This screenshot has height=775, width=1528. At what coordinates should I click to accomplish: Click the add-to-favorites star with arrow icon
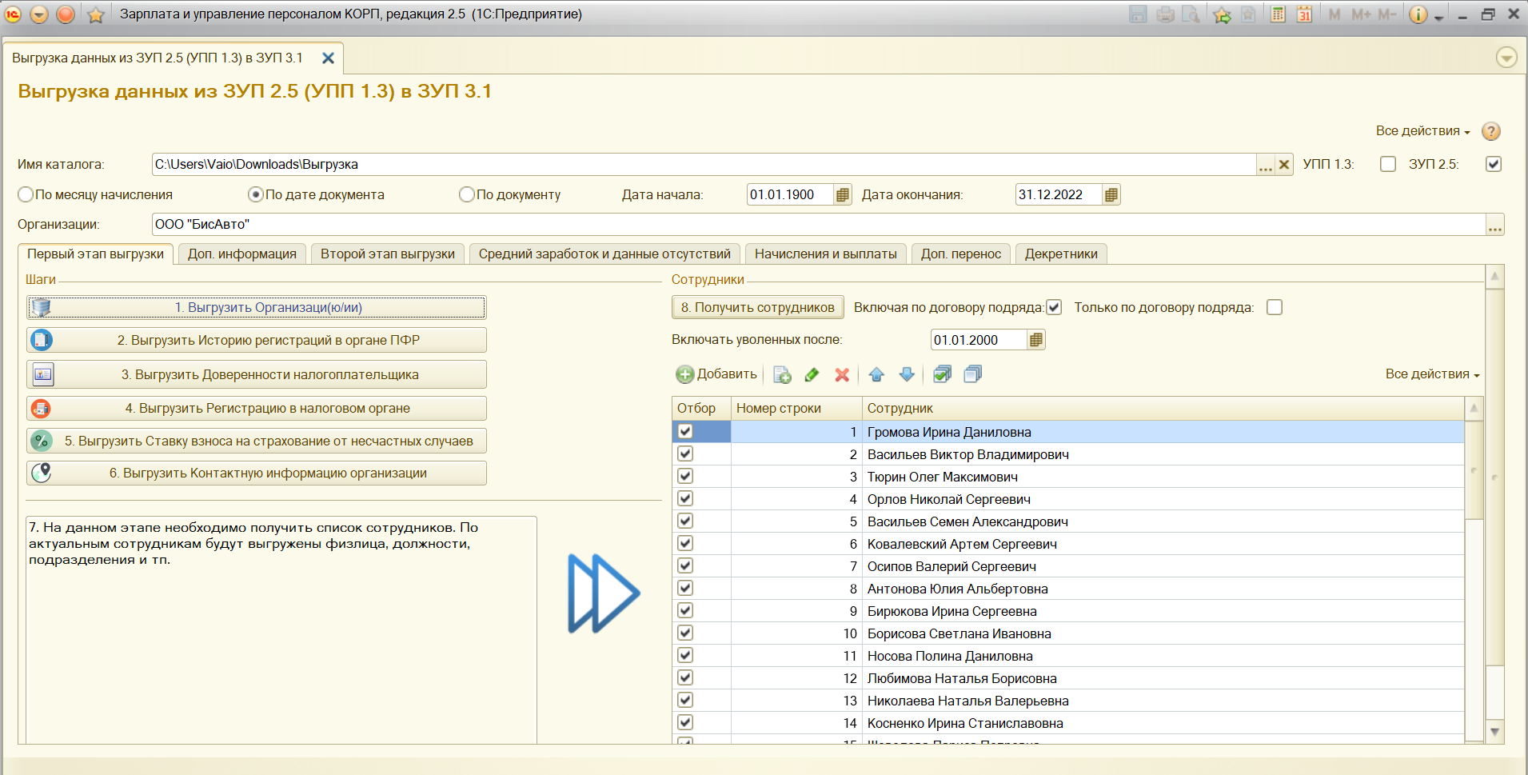(x=1222, y=14)
